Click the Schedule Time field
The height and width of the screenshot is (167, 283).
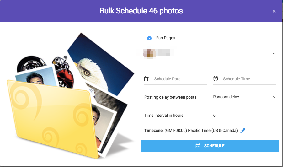244,79
